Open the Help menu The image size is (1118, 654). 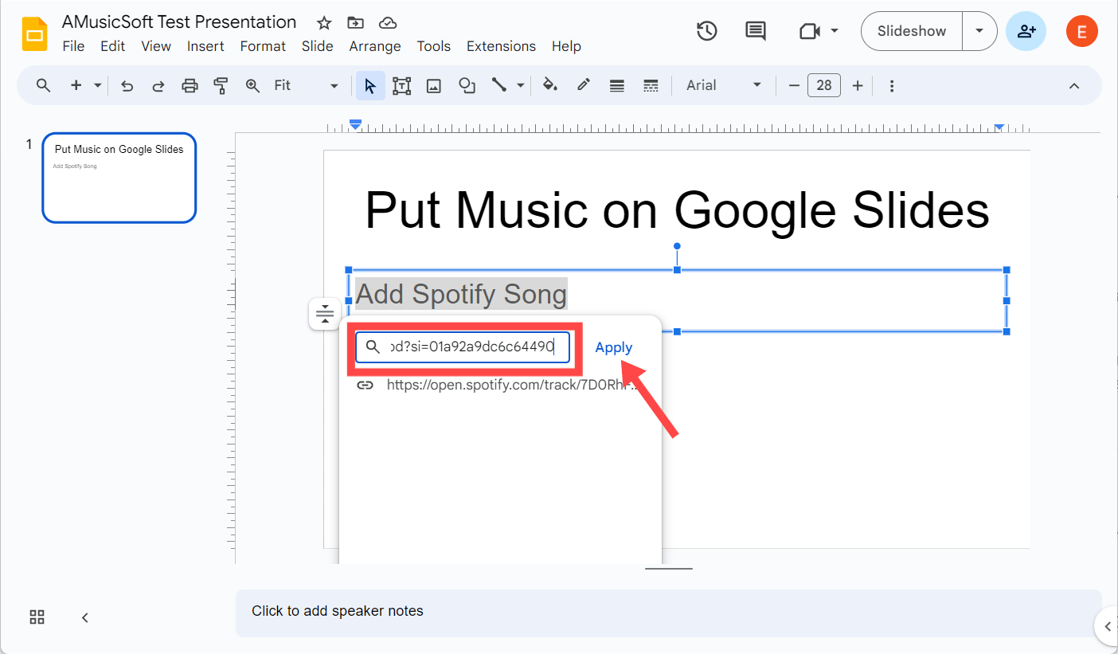(x=566, y=46)
